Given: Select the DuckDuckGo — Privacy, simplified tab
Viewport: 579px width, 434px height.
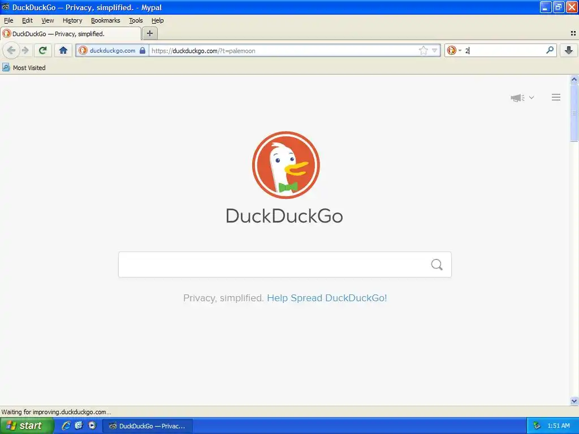Looking at the screenshot, I should click(71, 33).
